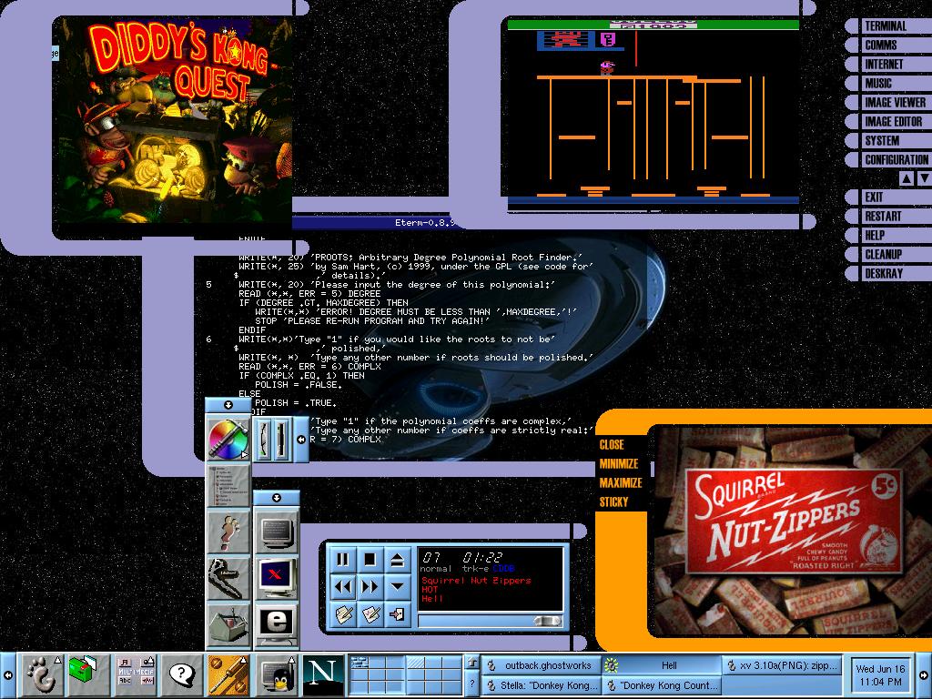
Task: Open the multimedia applets panel icon
Action: click(135, 675)
